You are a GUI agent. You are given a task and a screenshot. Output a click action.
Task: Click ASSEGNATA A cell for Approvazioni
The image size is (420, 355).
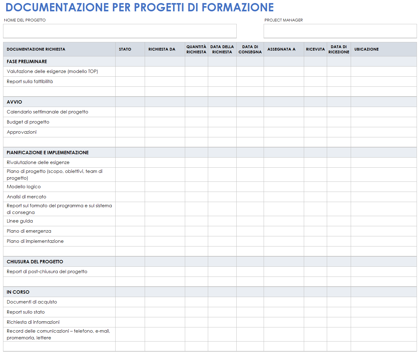(x=284, y=132)
